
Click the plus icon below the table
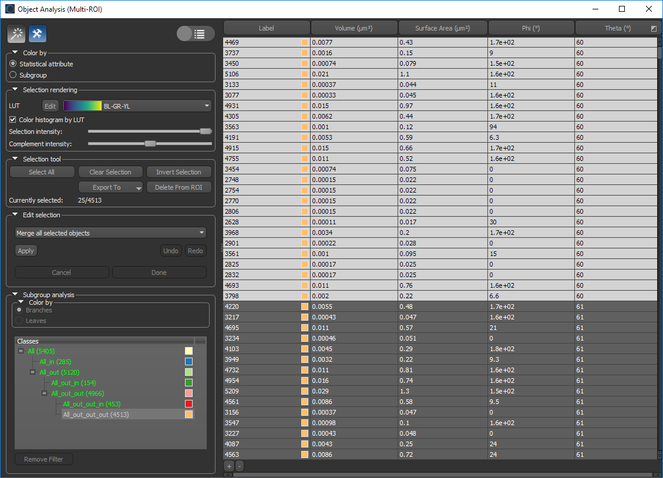[x=229, y=466]
